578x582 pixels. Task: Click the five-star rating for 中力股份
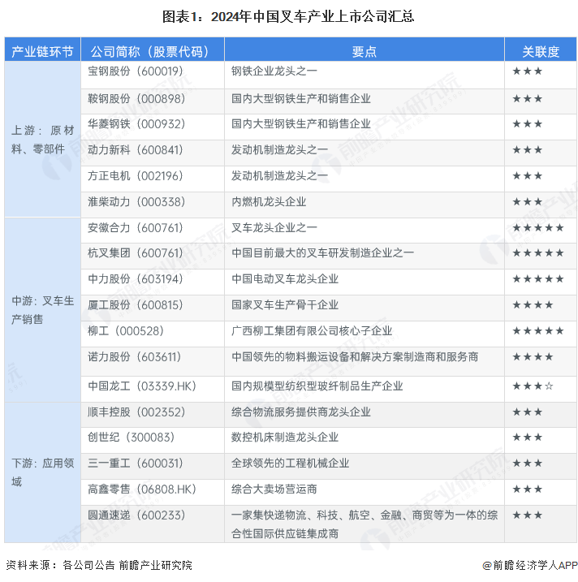click(x=538, y=278)
